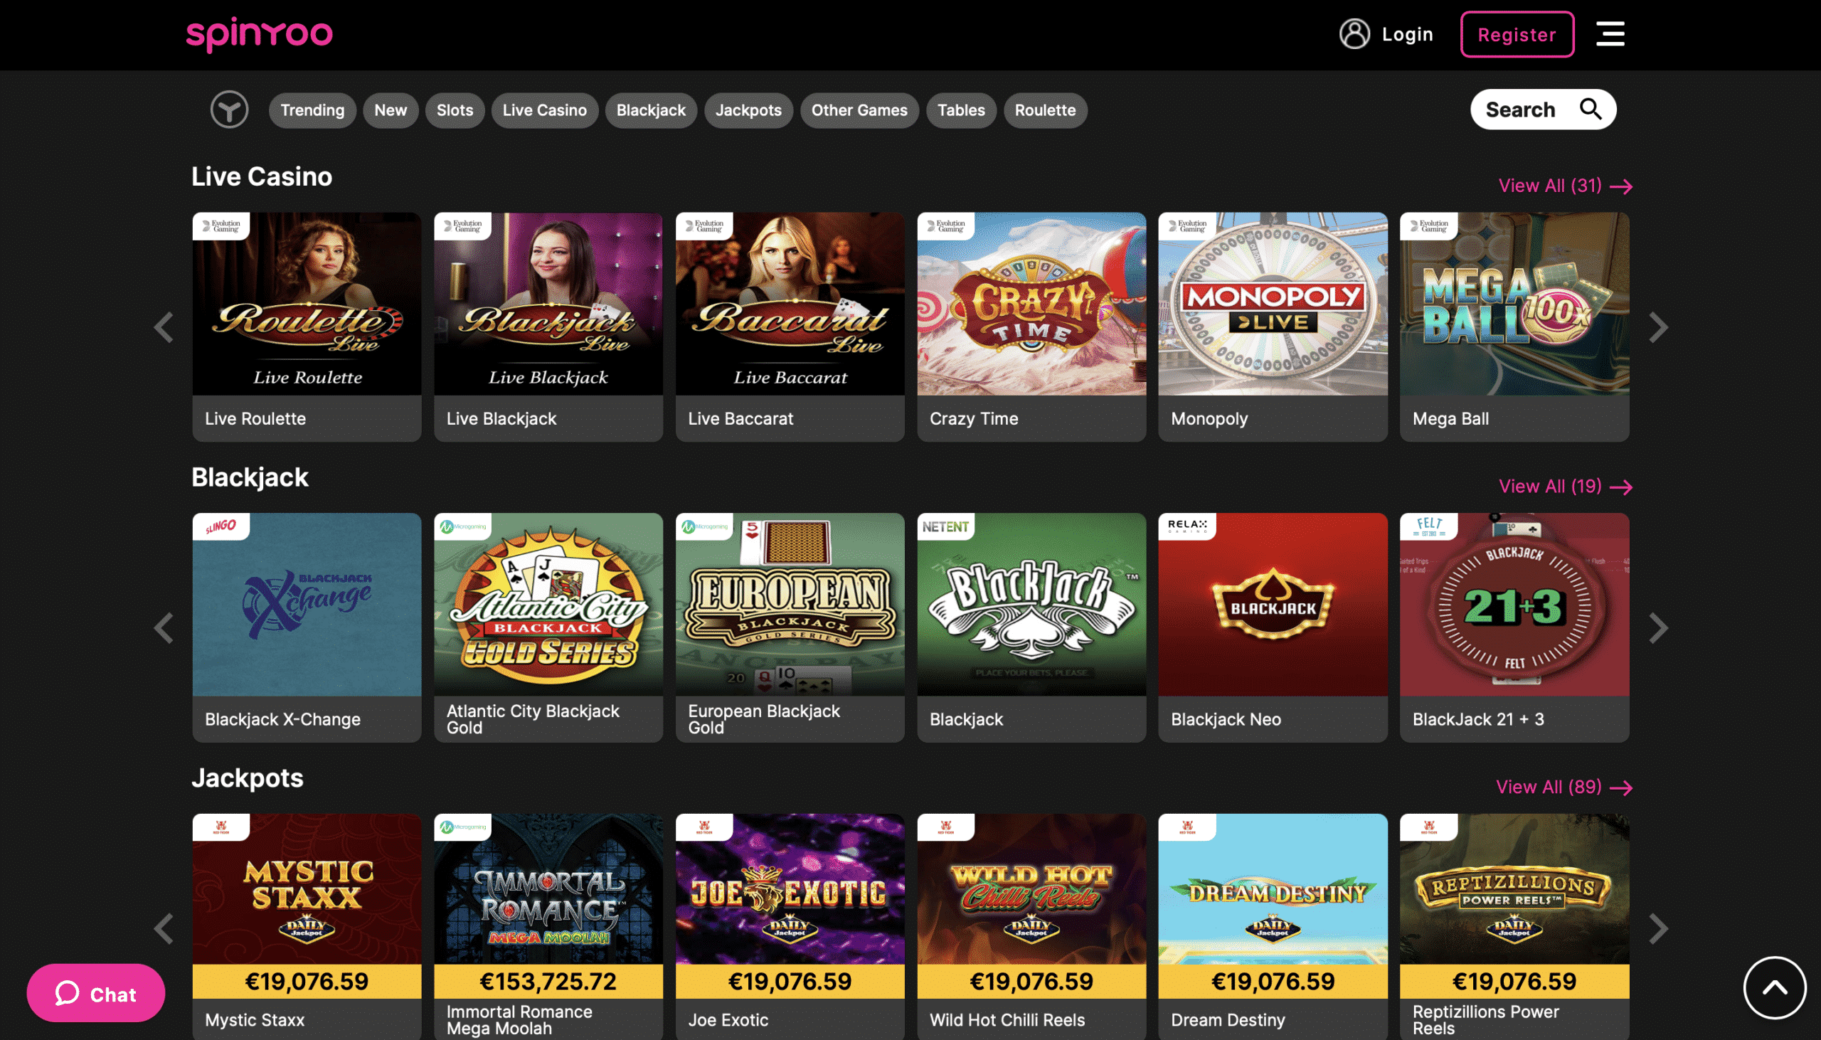The image size is (1821, 1040).
Task: Click the SpinYoo logo
Action: (259, 34)
